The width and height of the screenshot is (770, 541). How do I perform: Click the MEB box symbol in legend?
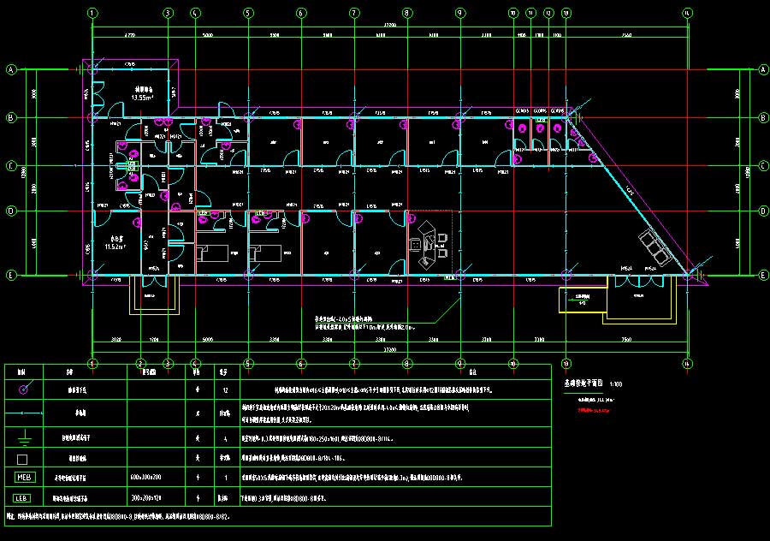click(22, 477)
